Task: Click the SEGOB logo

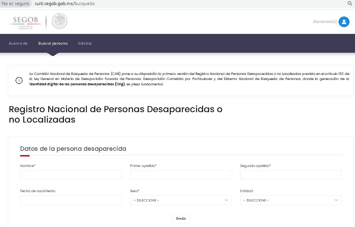Action: pyautogui.click(x=25, y=22)
